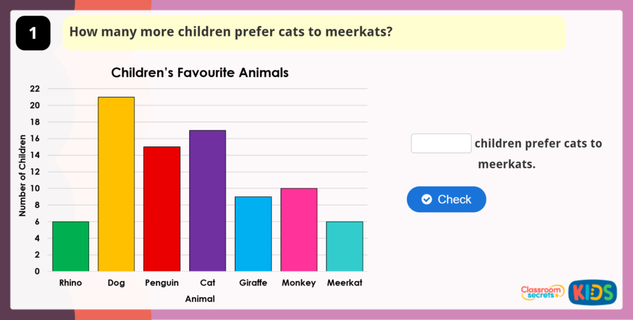Click the 22 value on y-axis

35,89
